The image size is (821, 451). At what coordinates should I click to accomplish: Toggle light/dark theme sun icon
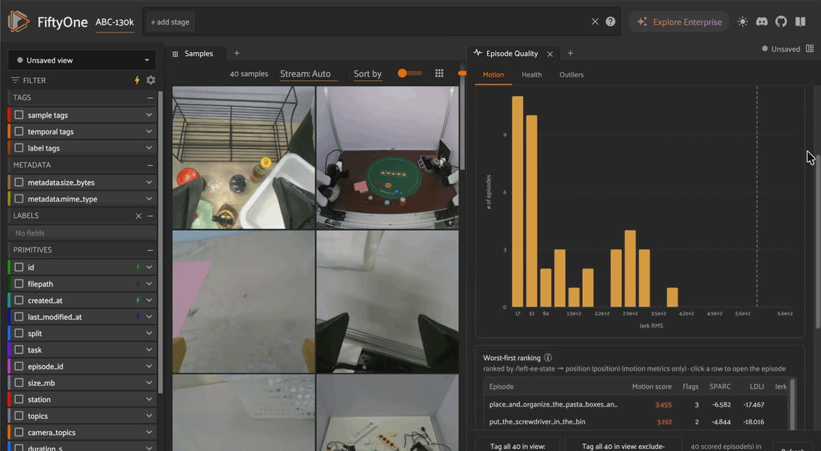pos(743,22)
